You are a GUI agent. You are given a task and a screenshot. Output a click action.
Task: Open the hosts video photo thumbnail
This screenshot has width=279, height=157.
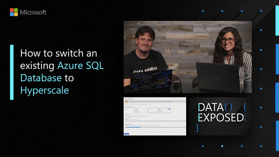click(x=188, y=57)
